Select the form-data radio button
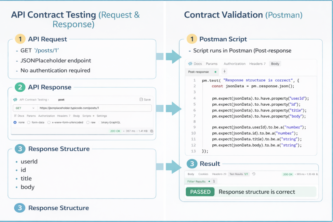 (x=28, y=122)
